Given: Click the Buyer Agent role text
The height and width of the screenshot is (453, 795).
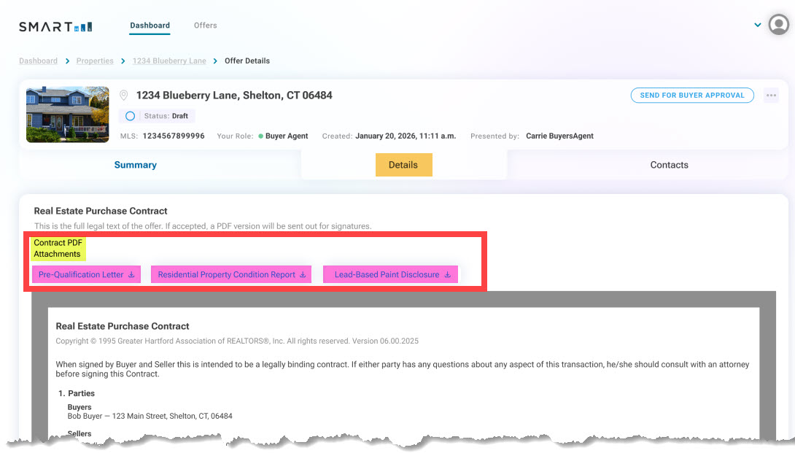Looking at the screenshot, I should click(x=287, y=136).
